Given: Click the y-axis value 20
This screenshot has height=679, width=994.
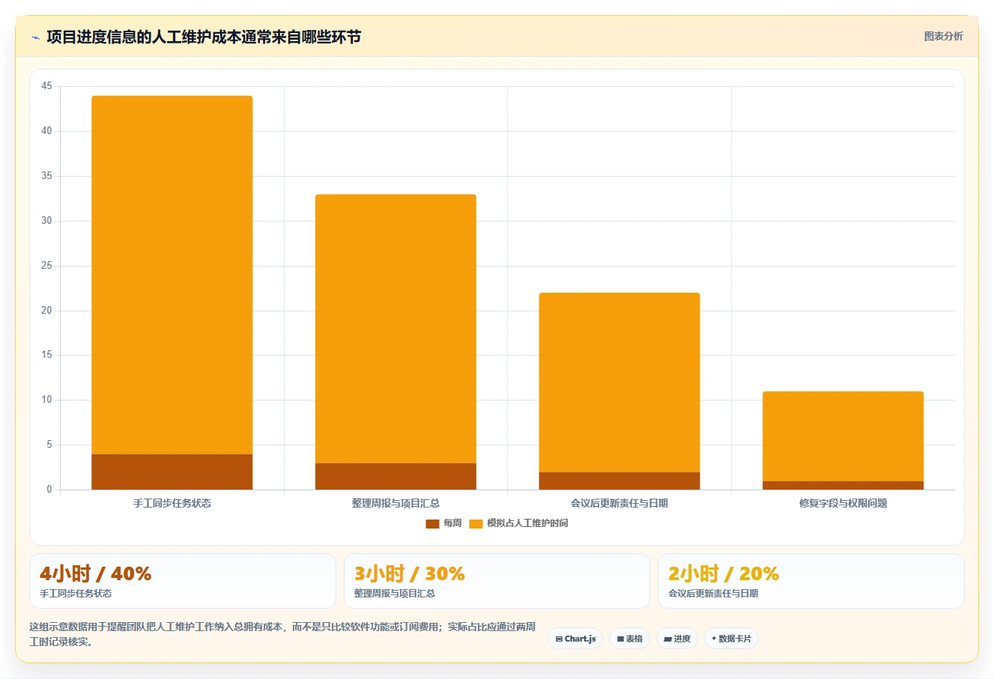Looking at the screenshot, I should coord(46,311).
